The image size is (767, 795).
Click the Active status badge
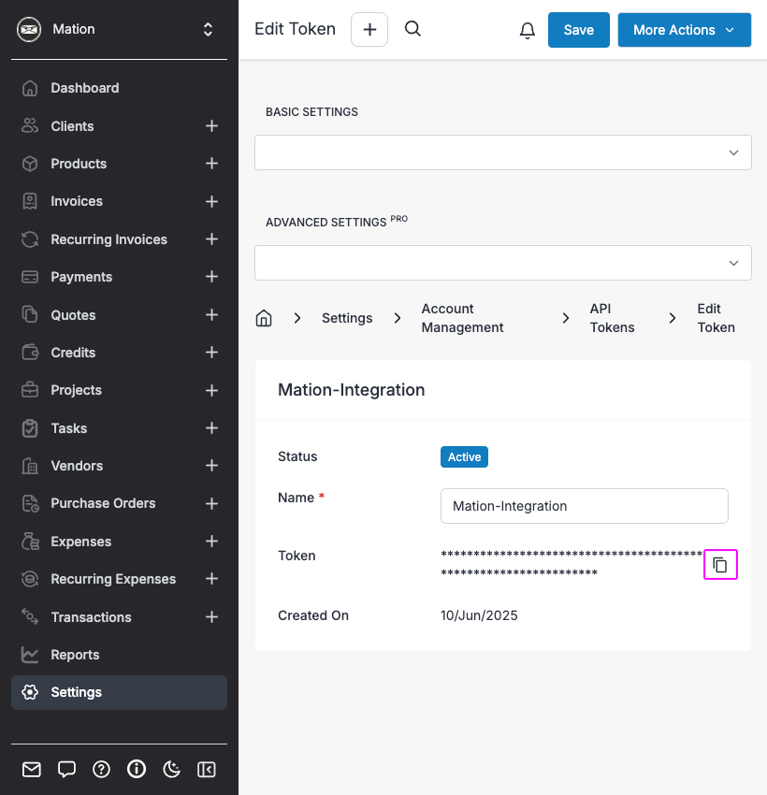click(x=464, y=456)
